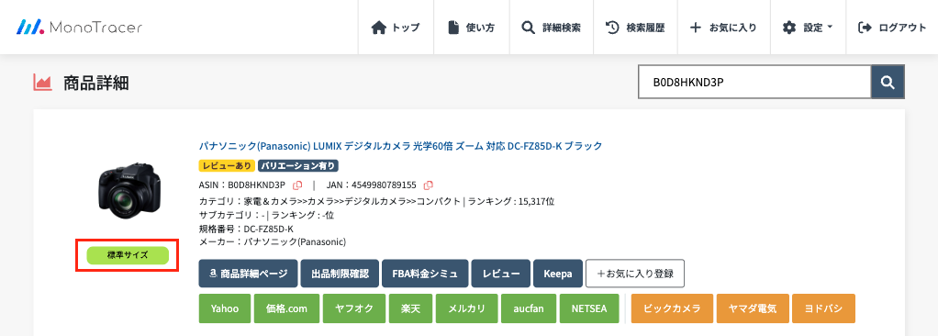The image size is (938, 336).
Task: Click the メーカー パナソニック(Panasonic) text
Action: pyautogui.click(x=273, y=242)
